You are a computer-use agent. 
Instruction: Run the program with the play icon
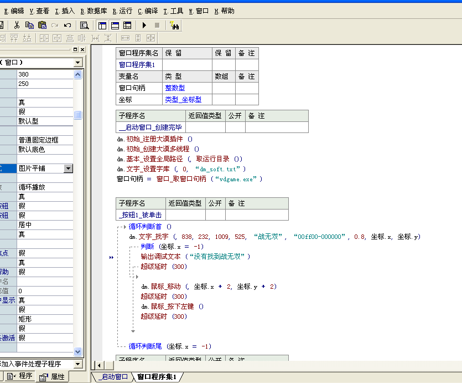[x=144, y=25]
